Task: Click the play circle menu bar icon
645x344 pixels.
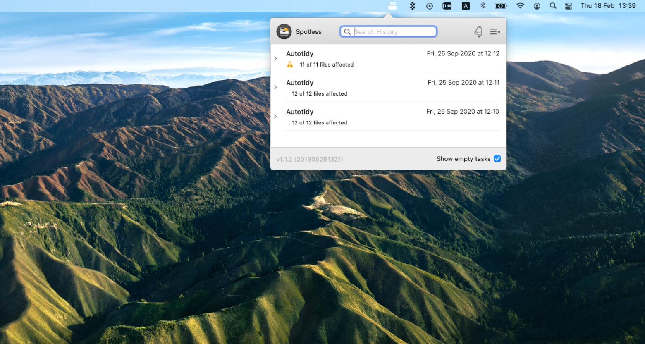Action: [430, 6]
